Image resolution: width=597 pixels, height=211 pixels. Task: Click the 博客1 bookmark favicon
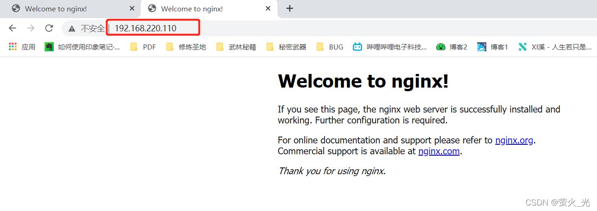point(481,46)
